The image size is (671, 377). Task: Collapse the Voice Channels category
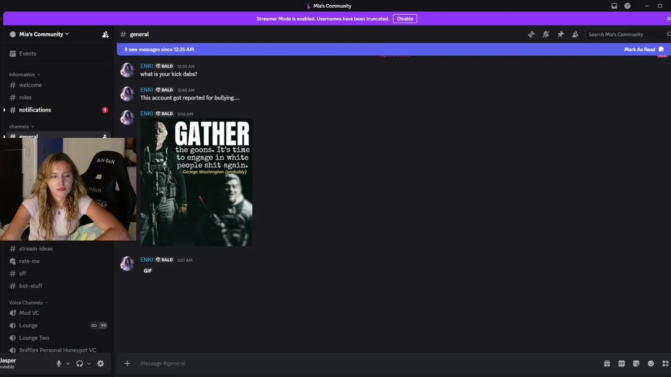28,303
